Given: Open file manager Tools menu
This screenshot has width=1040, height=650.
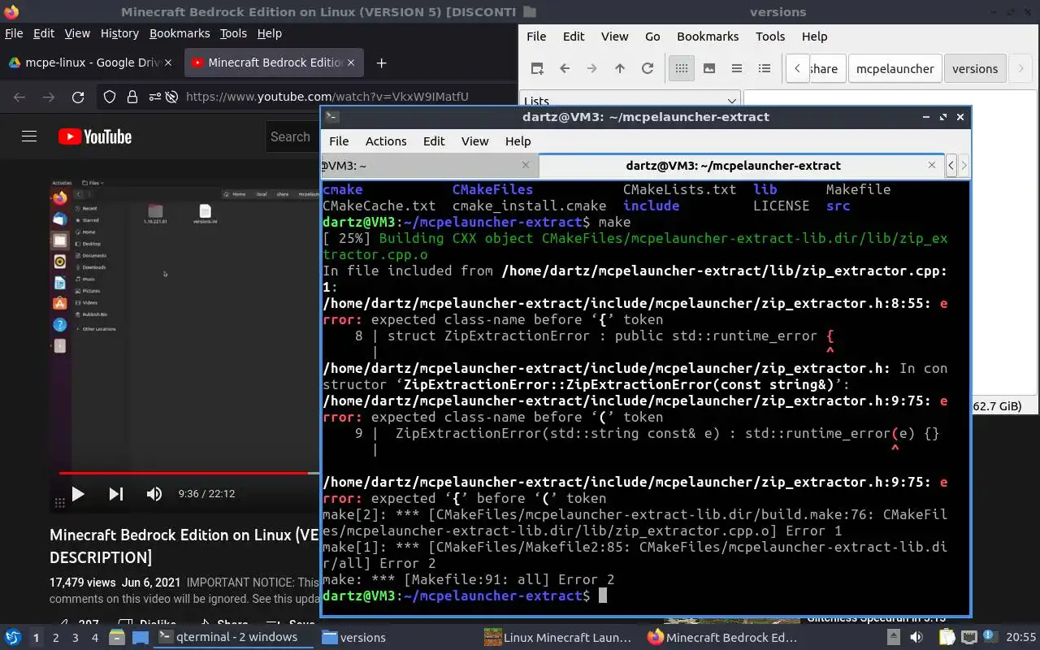Looking at the screenshot, I should [770, 36].
